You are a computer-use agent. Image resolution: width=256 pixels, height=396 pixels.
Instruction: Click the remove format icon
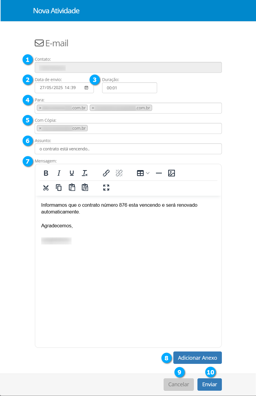point(85,173)
